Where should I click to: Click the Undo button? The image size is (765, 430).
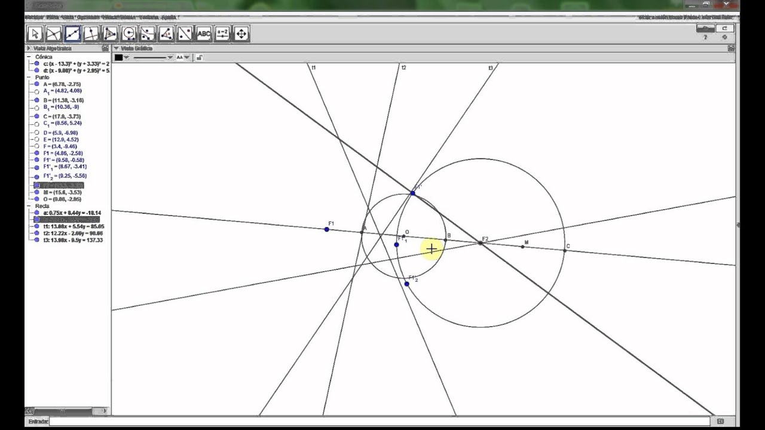coord(706,28)
